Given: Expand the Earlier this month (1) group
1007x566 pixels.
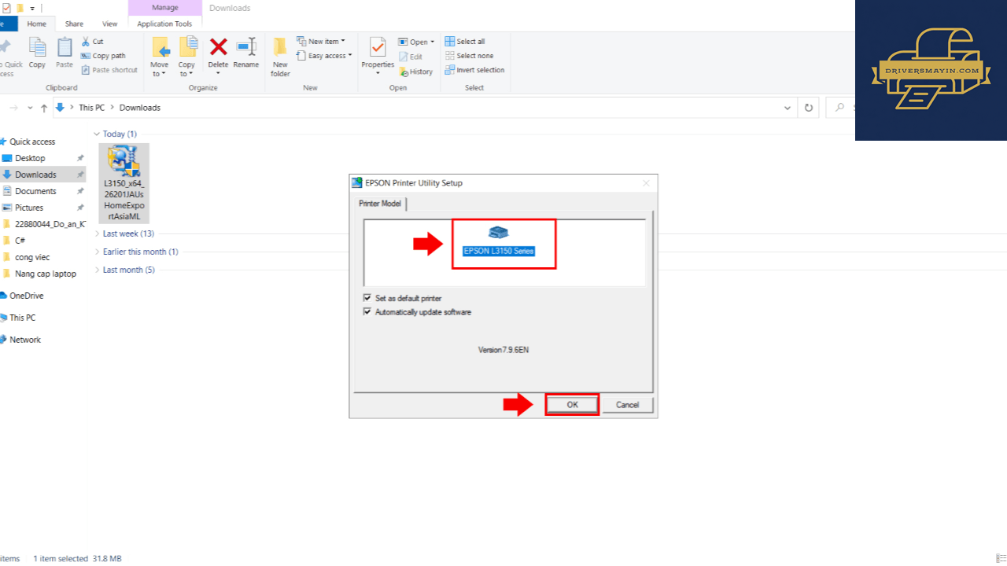Looking at the screenshot, I should (97, 252).
